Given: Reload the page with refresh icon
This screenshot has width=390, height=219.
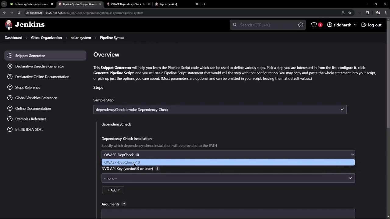Looking at the screenshot, I should pos(19,13).
